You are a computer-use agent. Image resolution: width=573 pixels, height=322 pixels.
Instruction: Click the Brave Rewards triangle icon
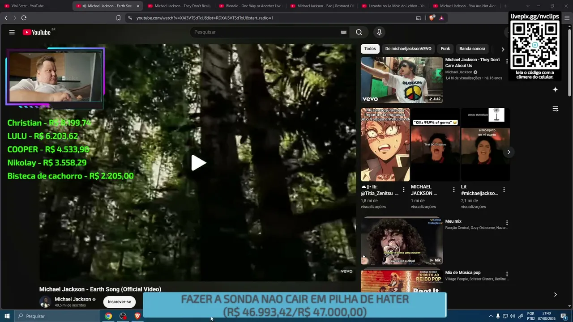[x=441, y=18]
